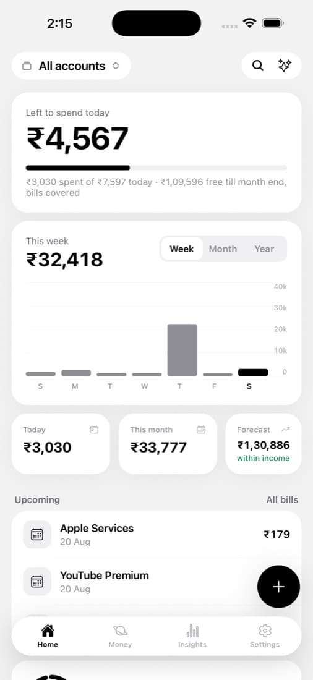Open the Today ₹3,030 card
313x680 pixels.
tap(61, 444)
